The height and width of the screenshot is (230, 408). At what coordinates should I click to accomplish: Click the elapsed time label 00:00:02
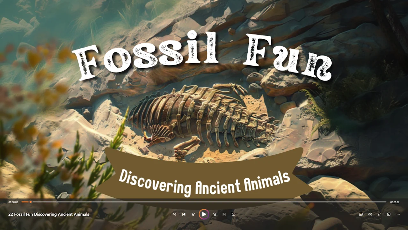13,202
